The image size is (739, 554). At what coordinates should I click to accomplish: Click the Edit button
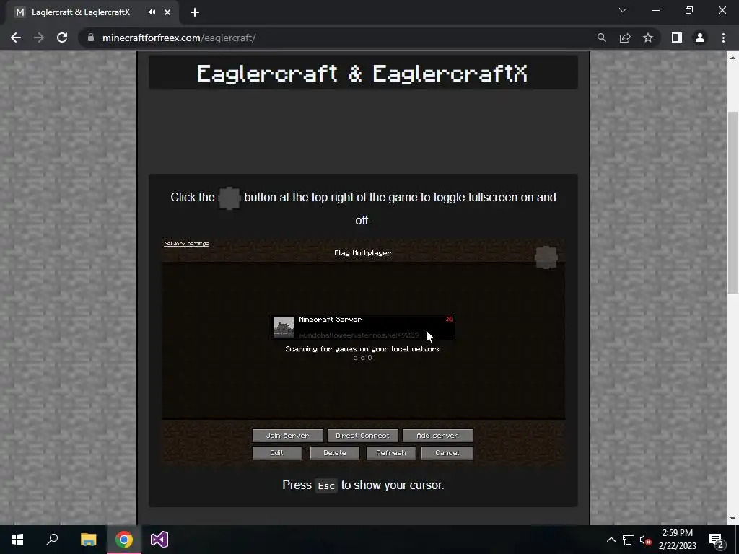pos(276,453)
